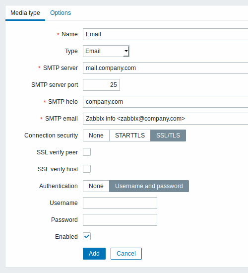
Task: Enable the SSL verify peer checkbox
Action: tap(87, 152)
